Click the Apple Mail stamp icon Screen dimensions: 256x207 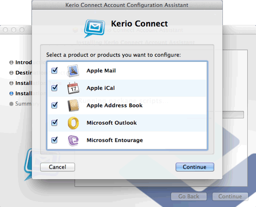73,71
